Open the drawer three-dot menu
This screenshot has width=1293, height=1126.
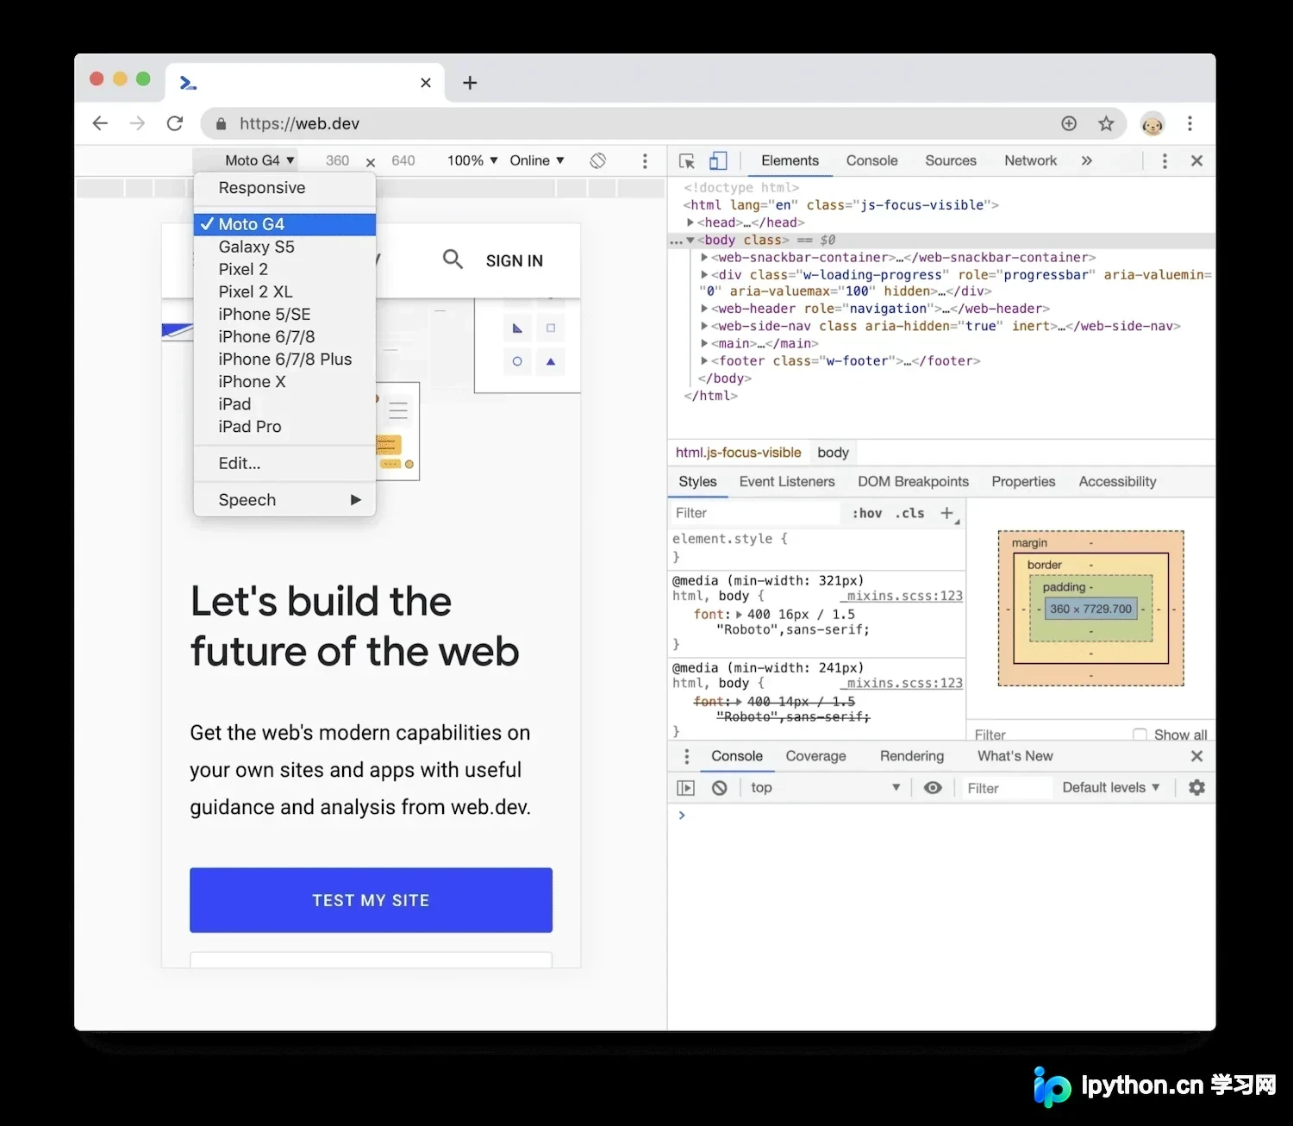click(686, 756)
